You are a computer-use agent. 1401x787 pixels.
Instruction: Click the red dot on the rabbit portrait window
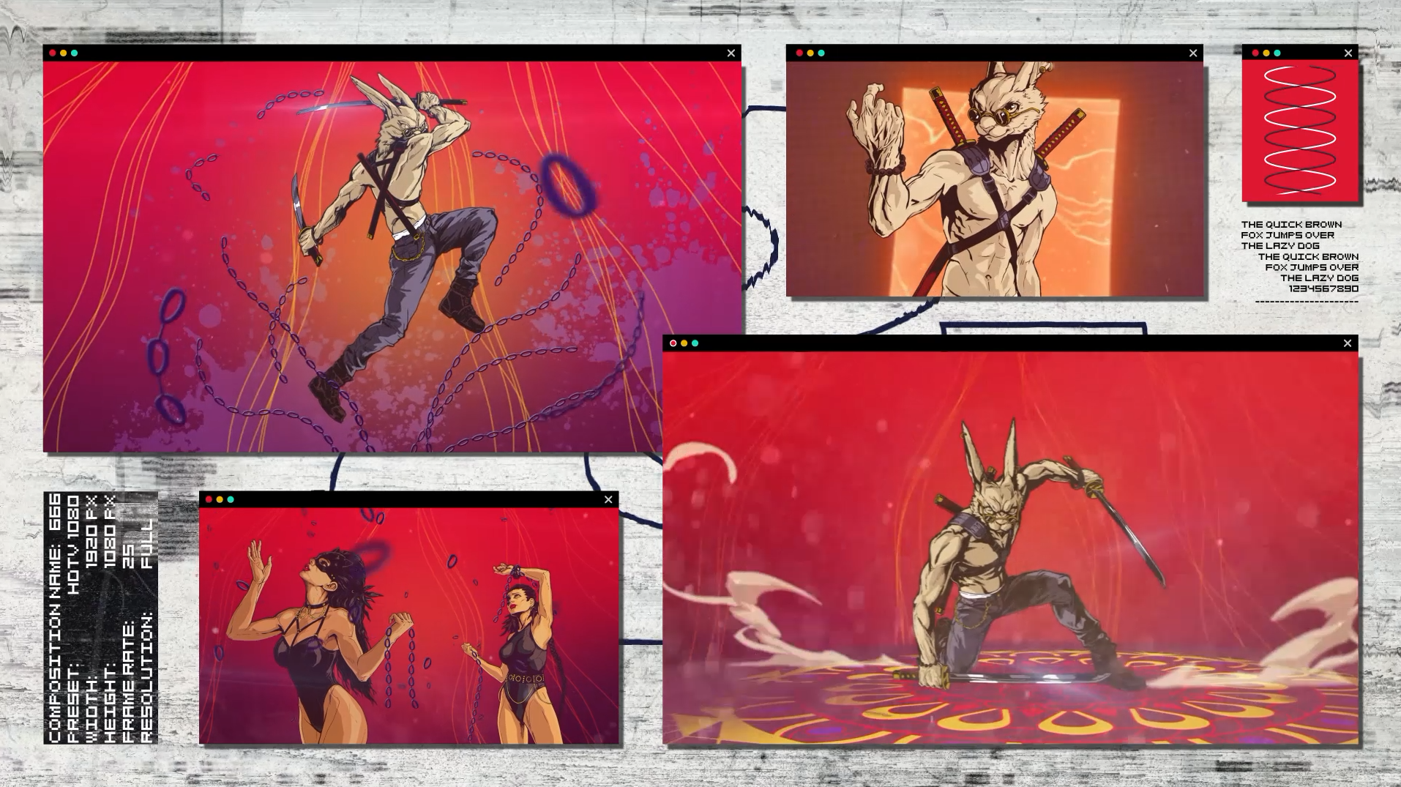pyautogui.click(x=799, y=53)
